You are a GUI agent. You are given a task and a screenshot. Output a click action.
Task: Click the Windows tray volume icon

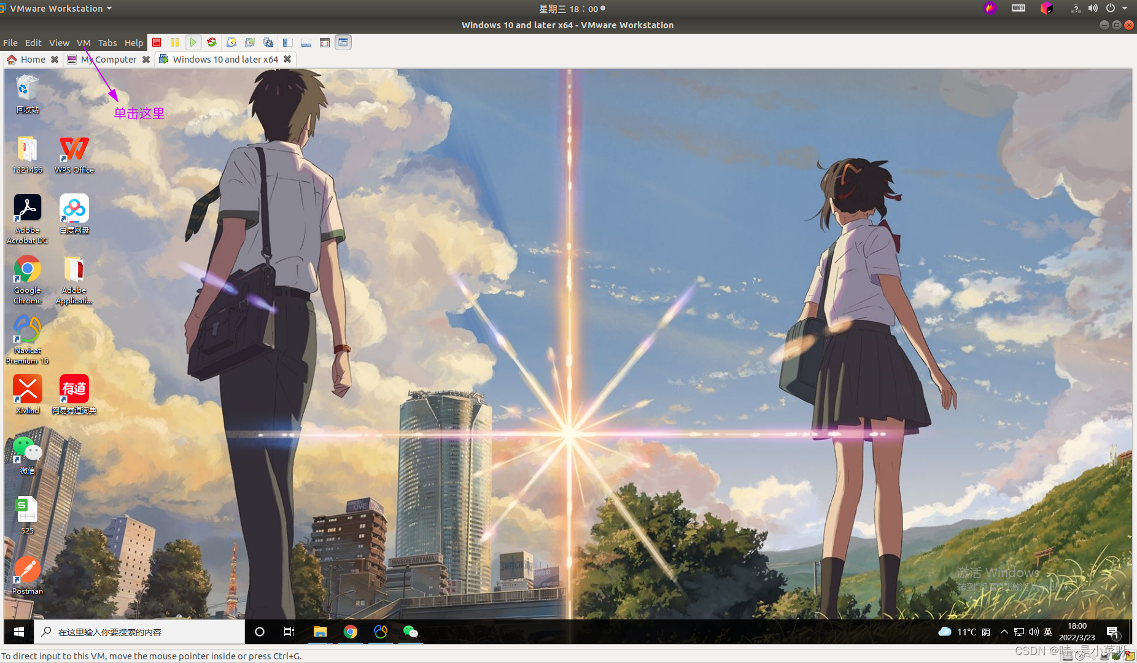tap(1033, 632)
